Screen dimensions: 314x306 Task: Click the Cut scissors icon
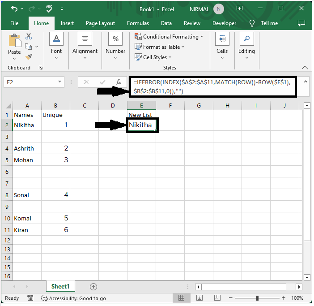point(29,36)
